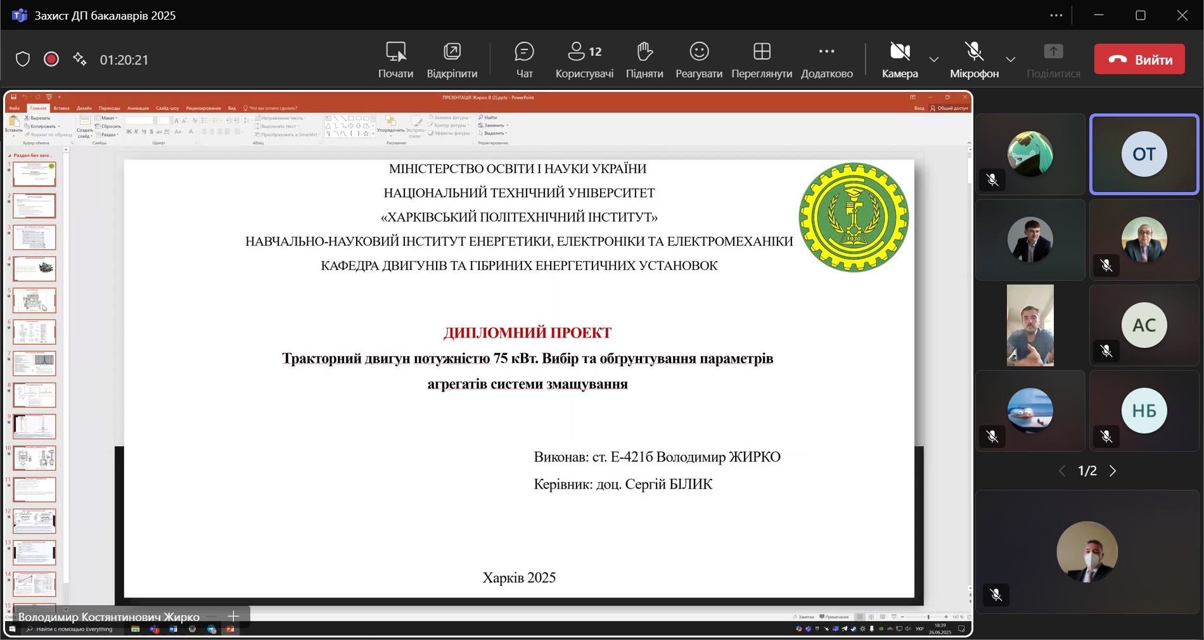Raise hand with Підняти button

click(x=644, y=60)
